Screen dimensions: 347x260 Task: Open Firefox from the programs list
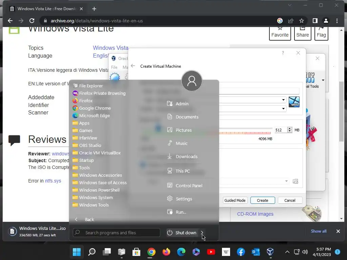[x=83, y=101]
